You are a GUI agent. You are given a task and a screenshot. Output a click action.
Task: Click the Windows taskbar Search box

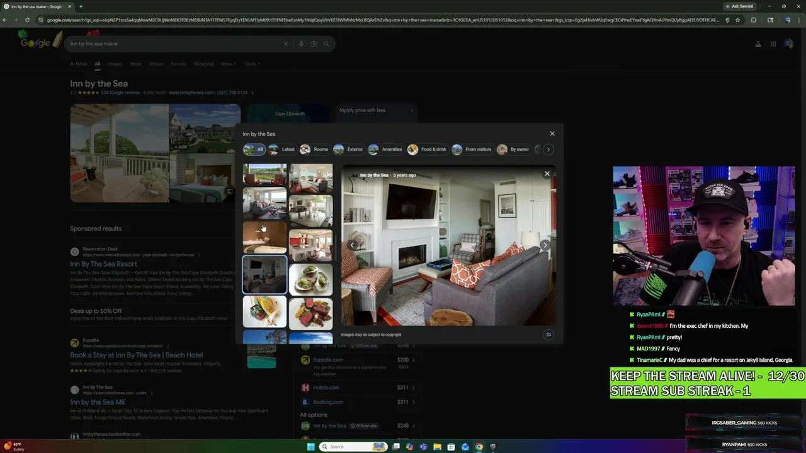point(353,447)
